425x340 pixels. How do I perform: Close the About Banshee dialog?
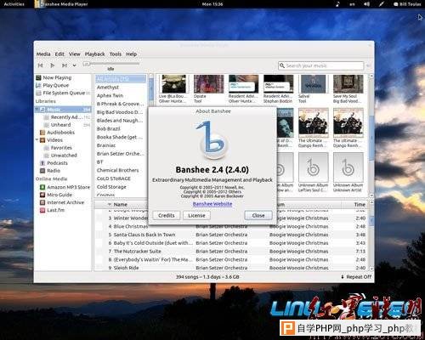point(258,215)
